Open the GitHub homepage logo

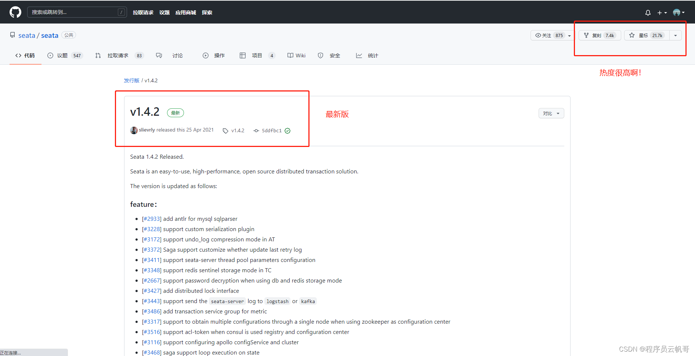pyautogui.click(x=15, y=12)
